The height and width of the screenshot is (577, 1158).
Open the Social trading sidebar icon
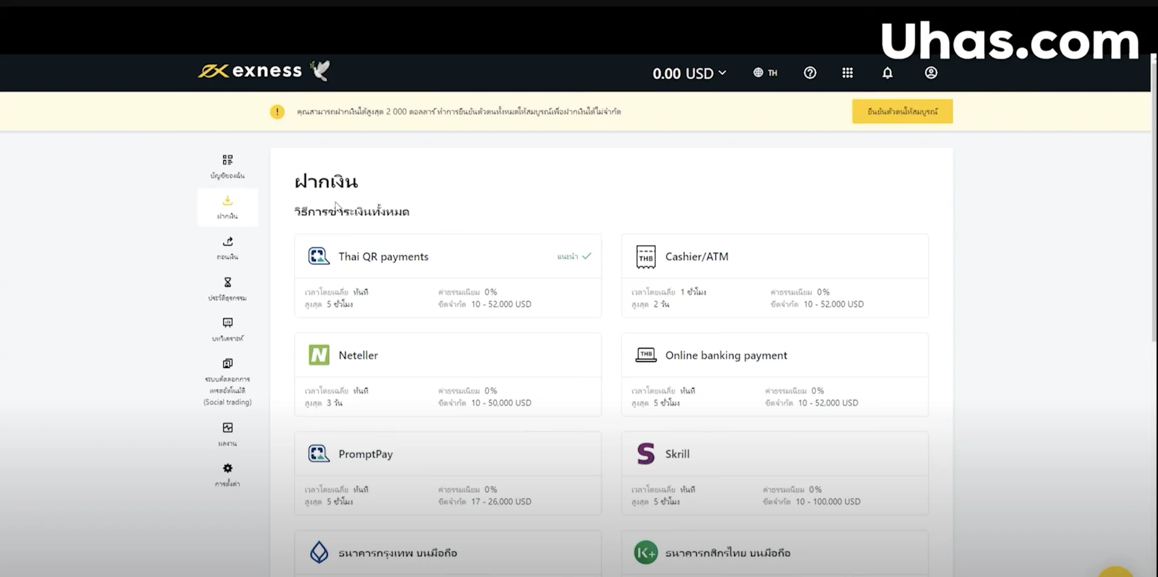tap(227, 363)
